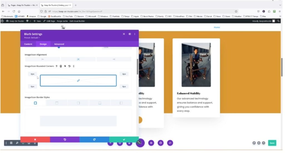Edit the top-right corner radius field
This screenshot has width=285, height=153.
click(x=124, y=74)
